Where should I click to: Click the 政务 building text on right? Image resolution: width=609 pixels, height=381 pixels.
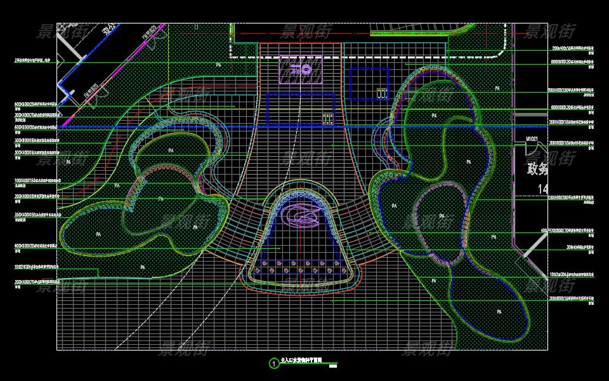(537, 169)
